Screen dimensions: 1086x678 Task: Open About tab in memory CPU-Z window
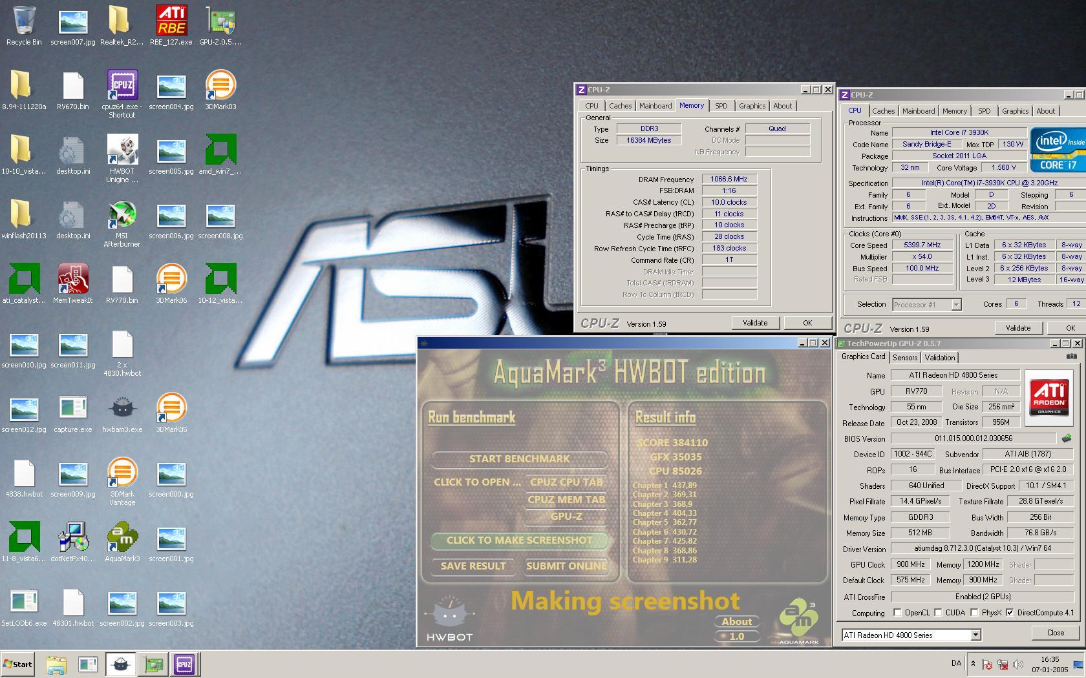click(x=782, y=106)
